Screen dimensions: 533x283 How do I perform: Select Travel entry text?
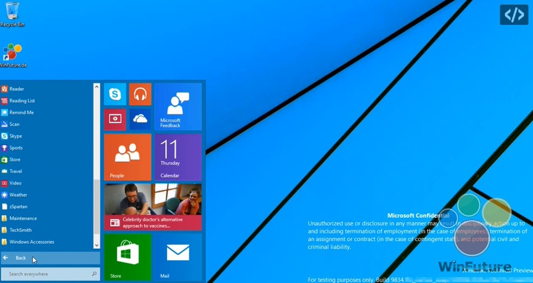tap(15, 172)
